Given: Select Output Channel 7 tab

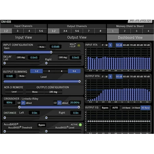Looking at the screenshot, I should pyautogui.click(x=89, y=31).
